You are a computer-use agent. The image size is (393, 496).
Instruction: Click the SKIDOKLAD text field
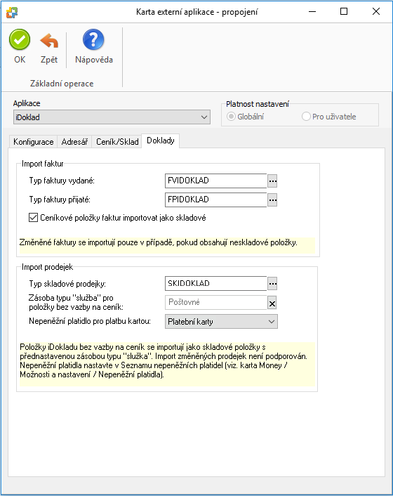pyautogui.click(x=215, y=283)
